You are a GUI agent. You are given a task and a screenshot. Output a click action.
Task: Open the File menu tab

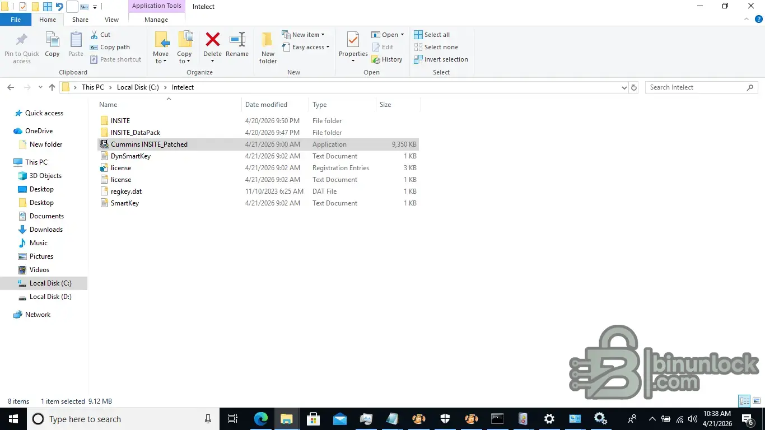[16, 20]
